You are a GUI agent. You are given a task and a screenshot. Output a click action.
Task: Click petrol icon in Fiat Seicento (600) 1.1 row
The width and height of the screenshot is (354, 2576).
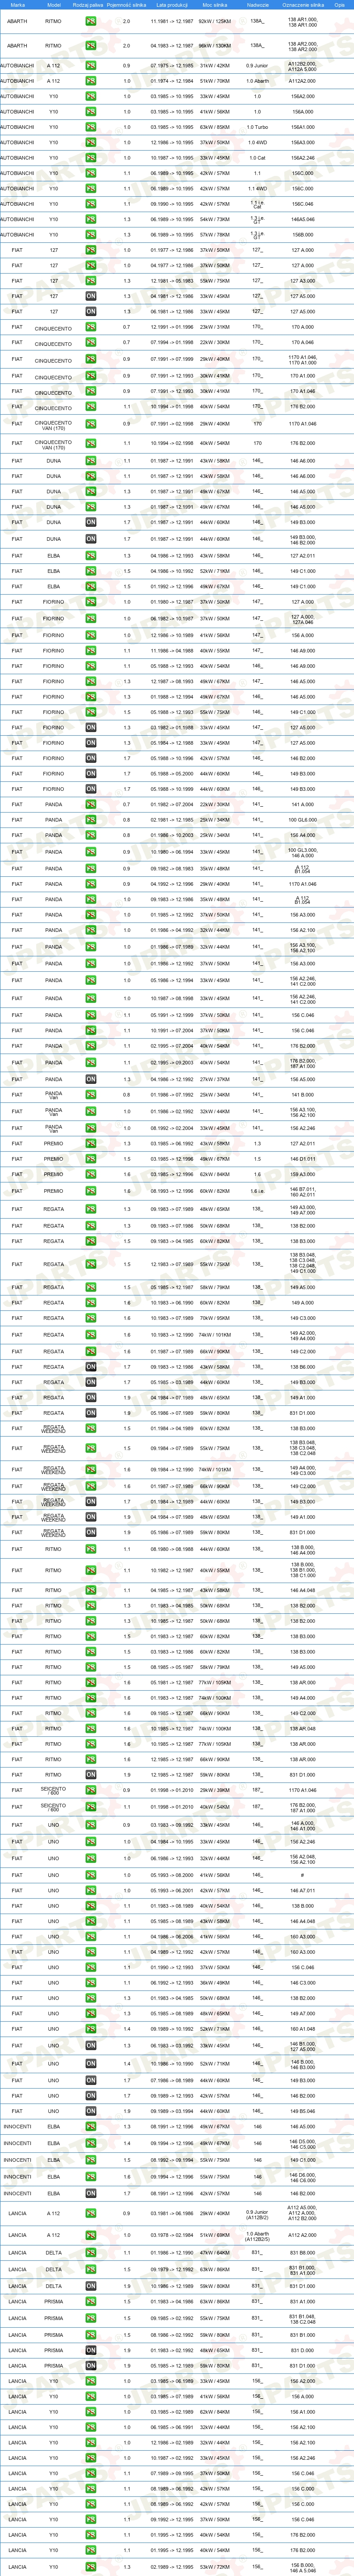click(x=91, y=1807)
